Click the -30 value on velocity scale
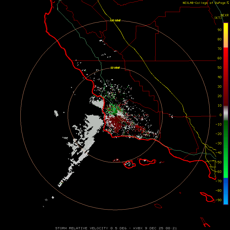Viewport: 230px width, 230px height. (x=218, y=143)
